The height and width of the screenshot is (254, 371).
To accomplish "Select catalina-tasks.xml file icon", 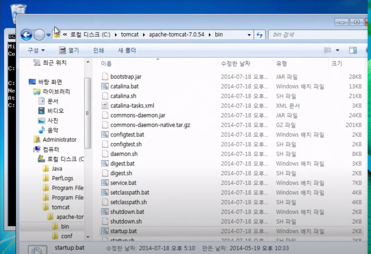I will (x=105, y=106).
